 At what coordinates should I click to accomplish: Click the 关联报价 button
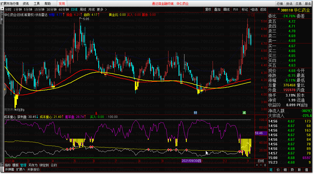tap(34, 170)
